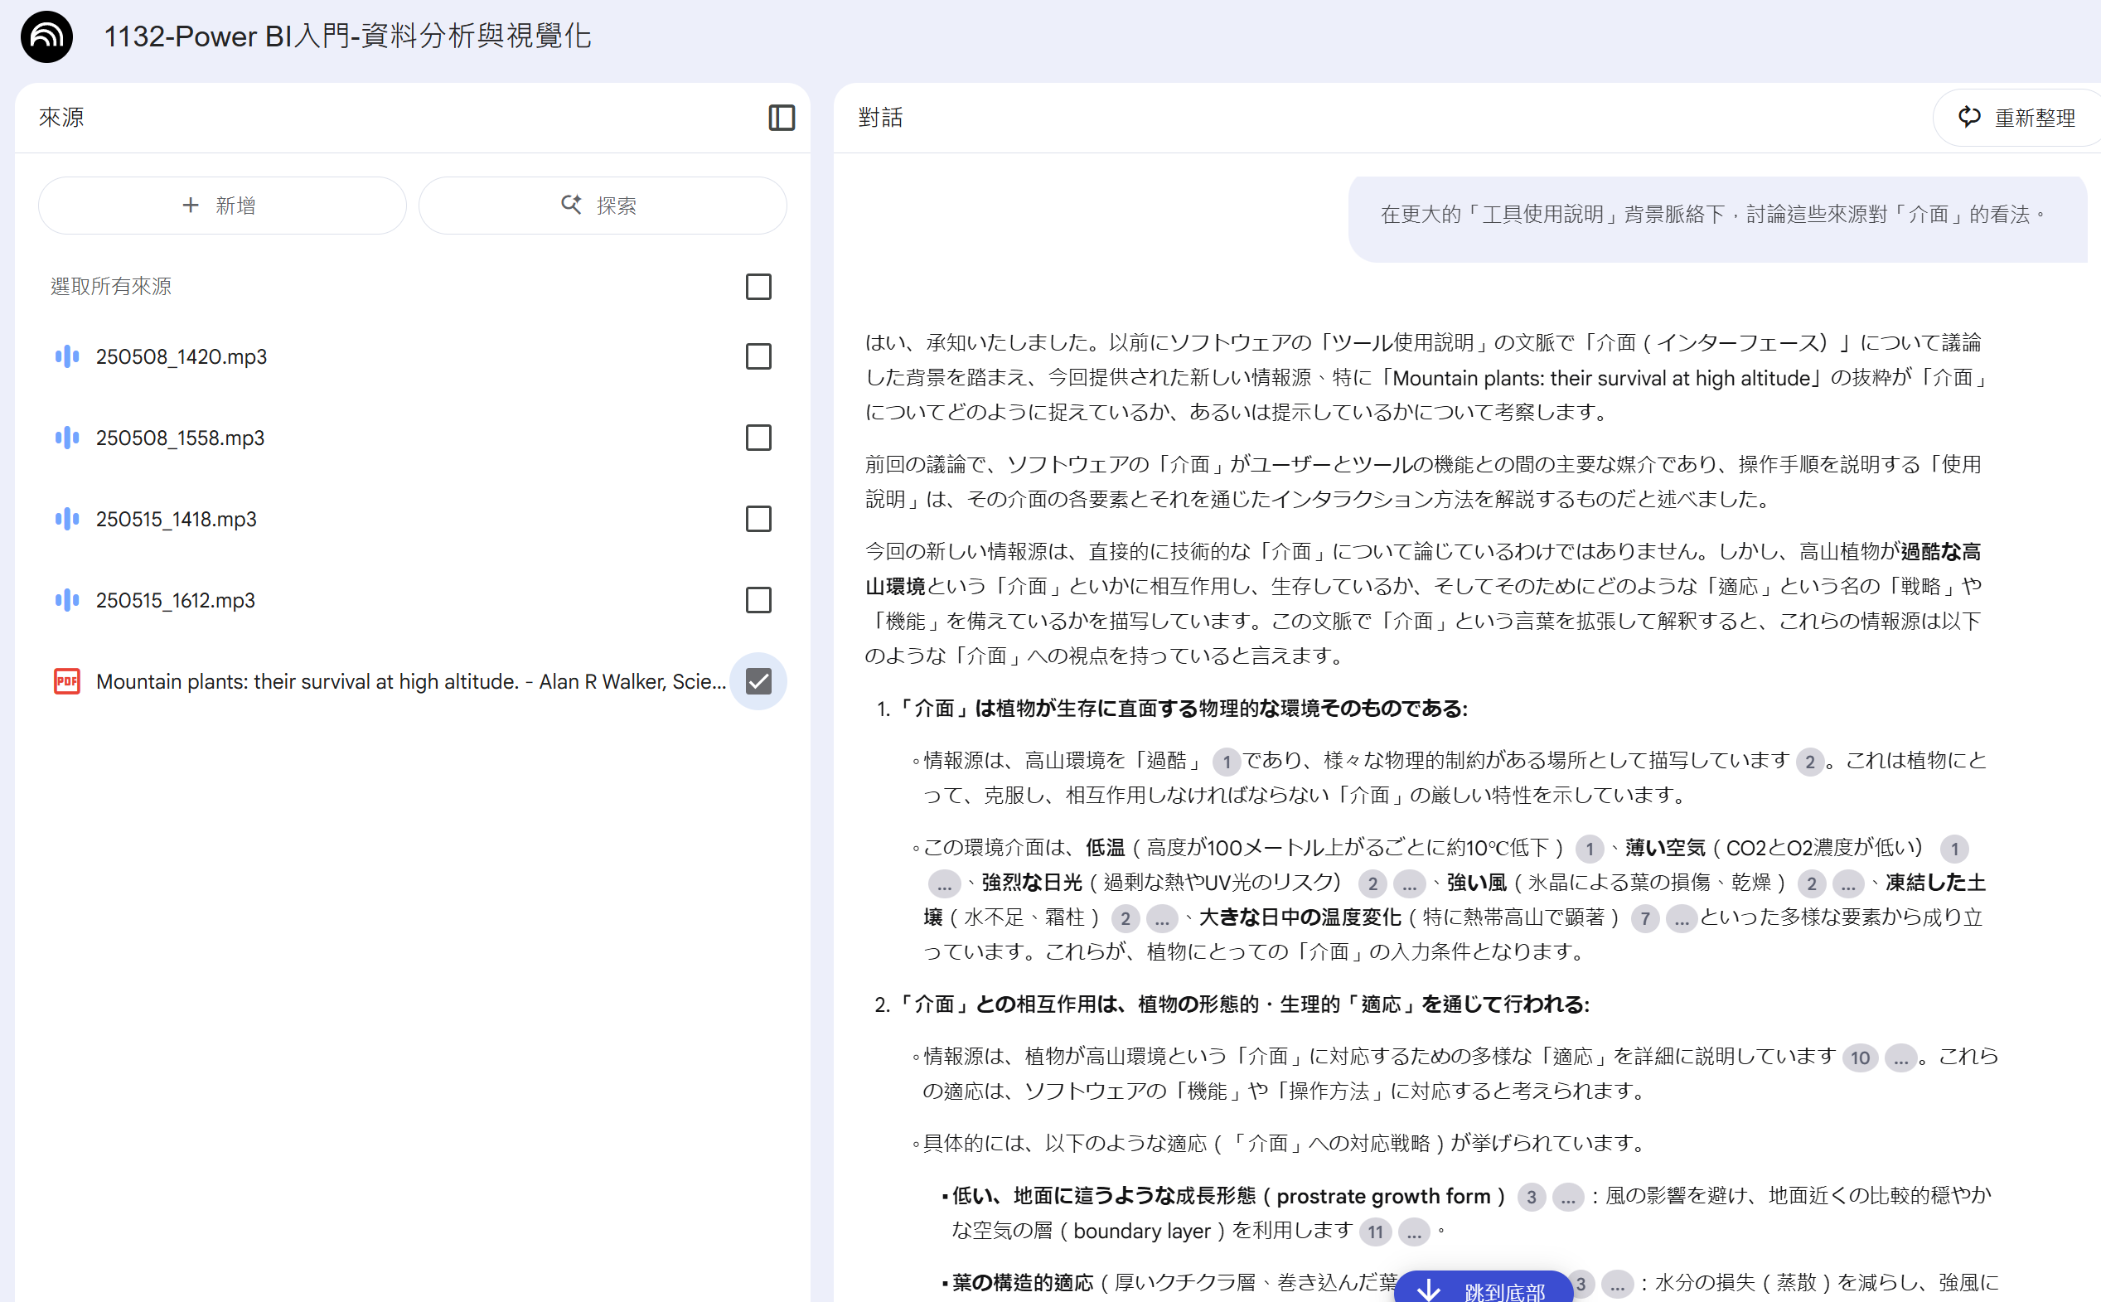Collapse the sources panel icon

[x=781, y=117]
